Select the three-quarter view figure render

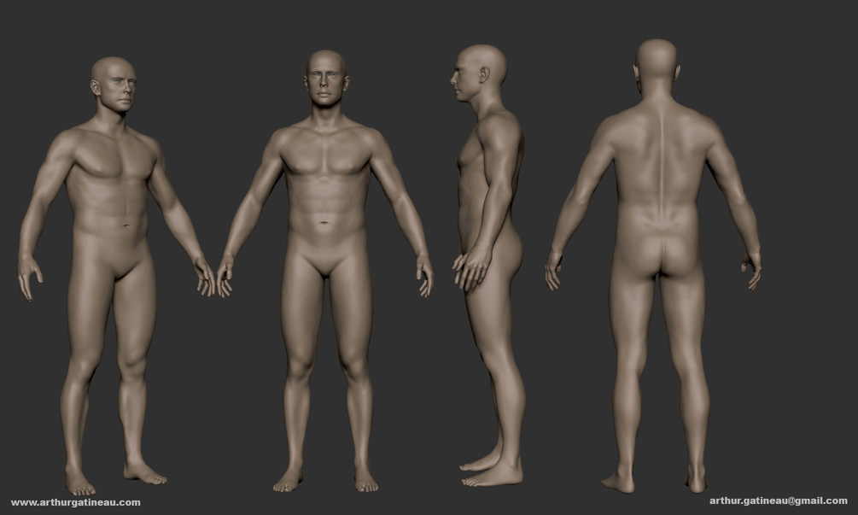tap(117, 276)
